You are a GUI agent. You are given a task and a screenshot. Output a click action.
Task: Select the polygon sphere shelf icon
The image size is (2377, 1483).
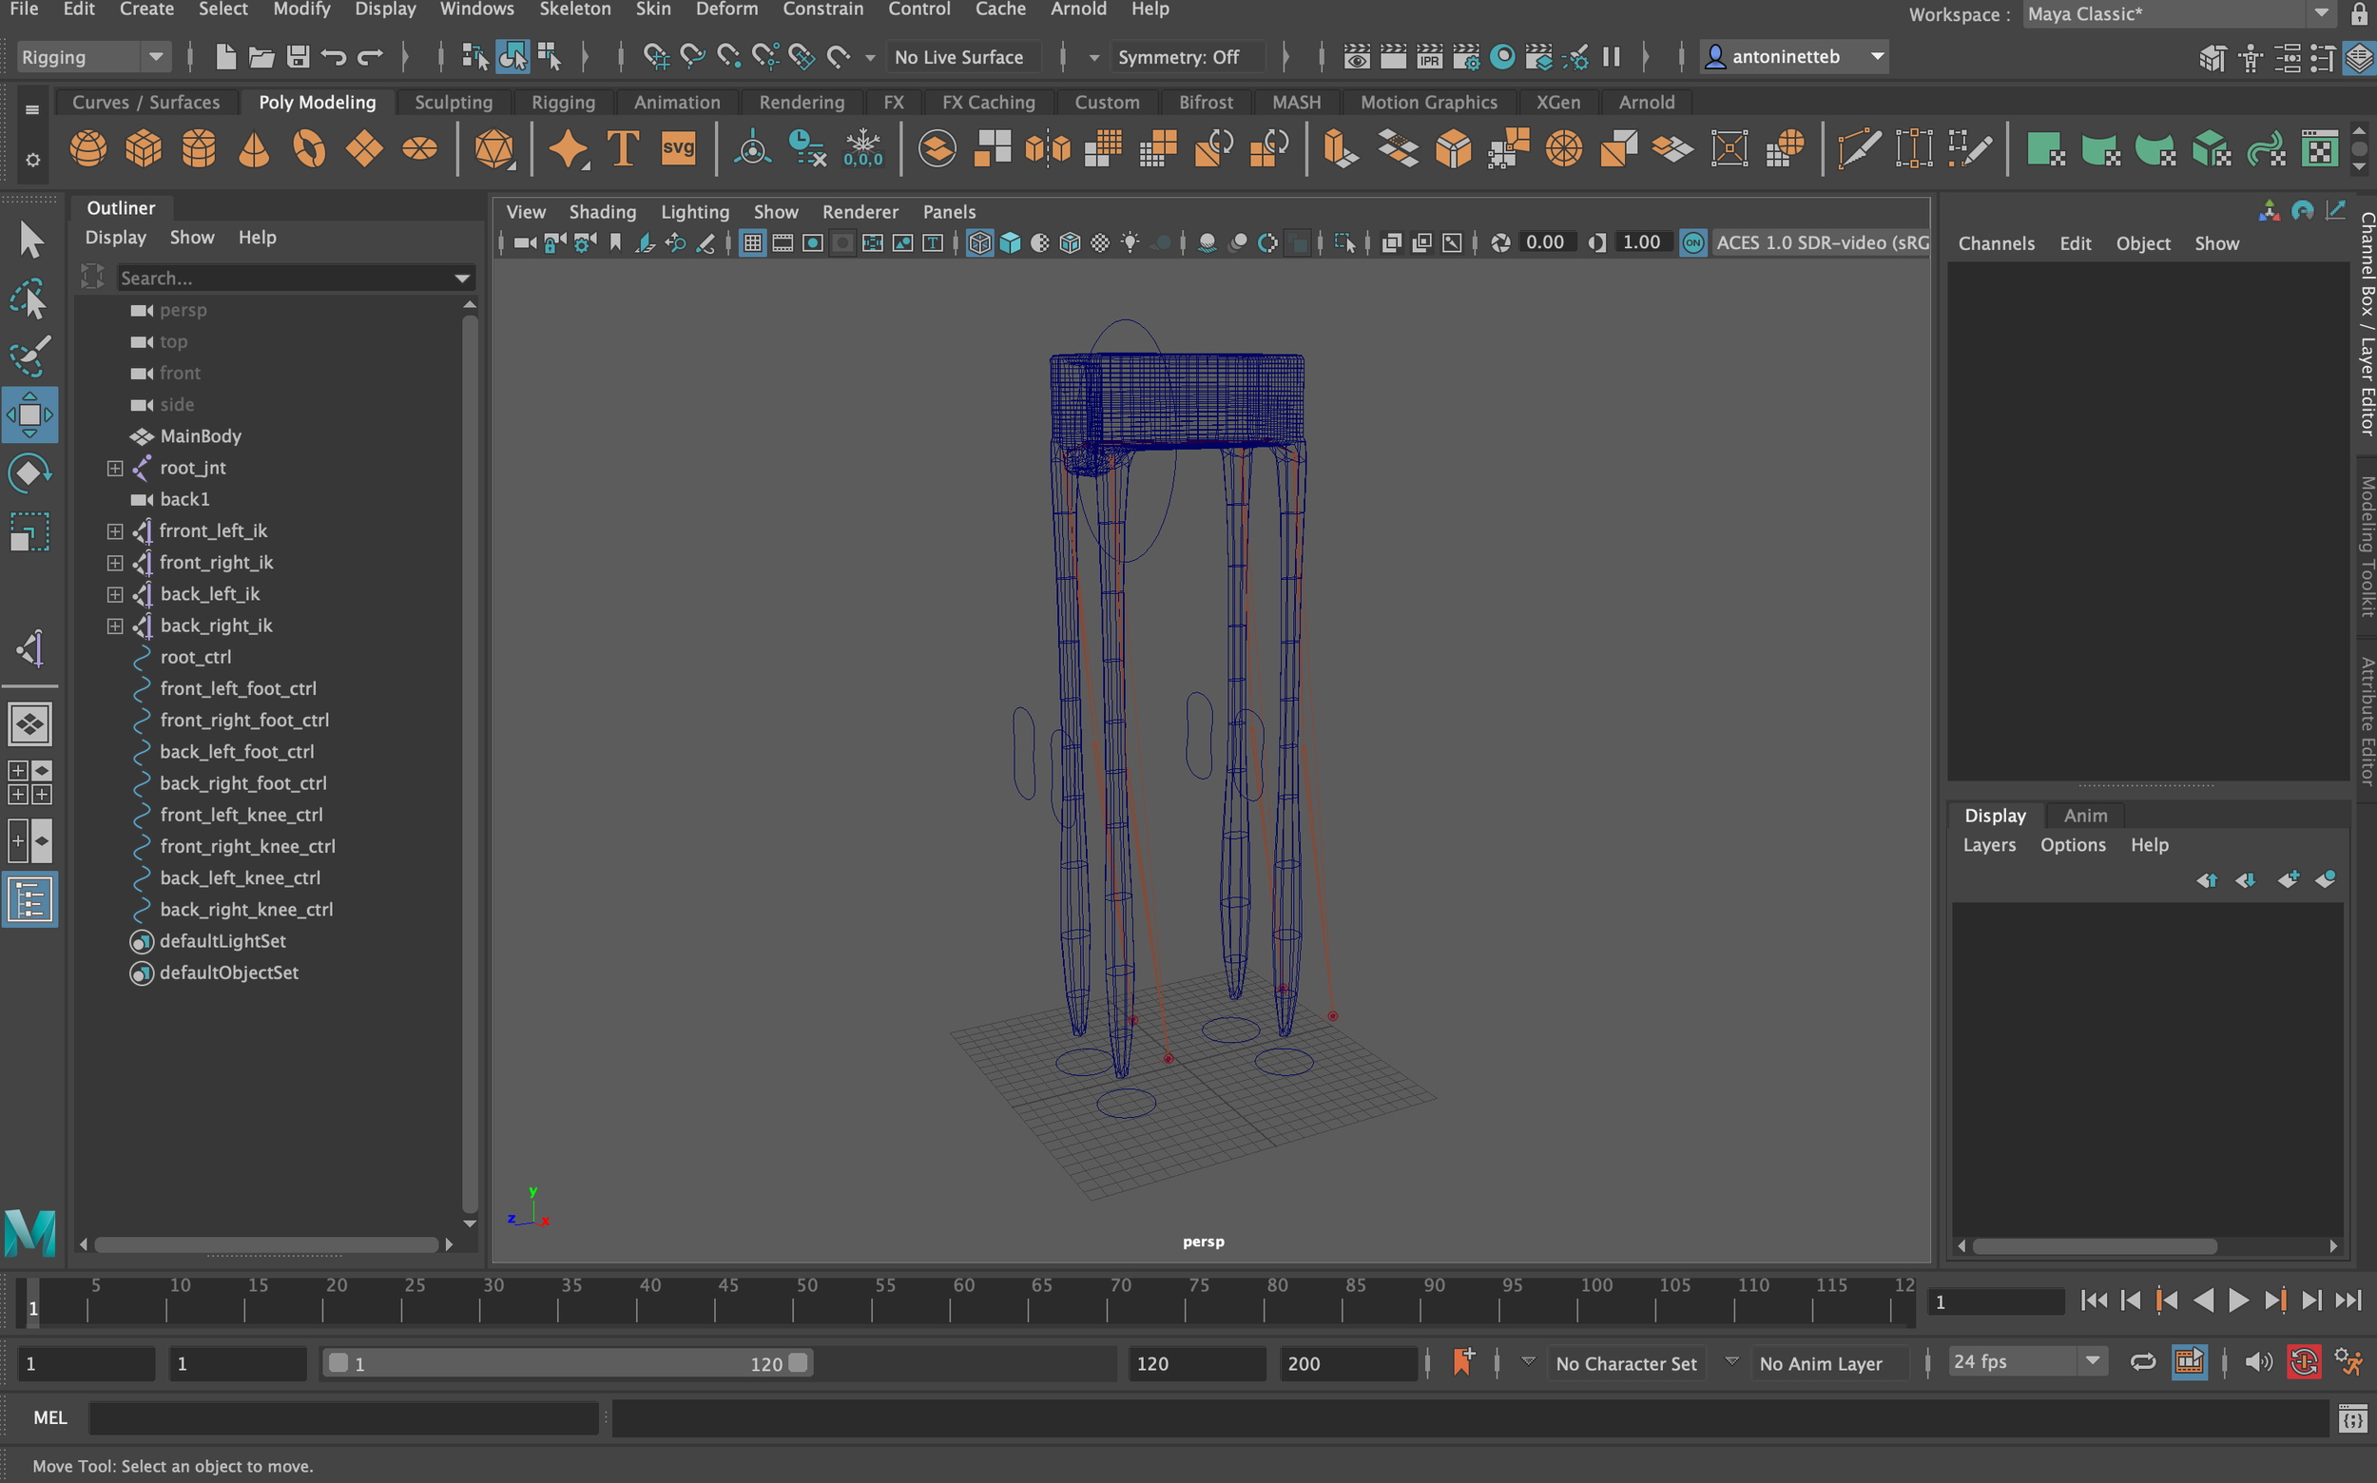click(88, 149)
